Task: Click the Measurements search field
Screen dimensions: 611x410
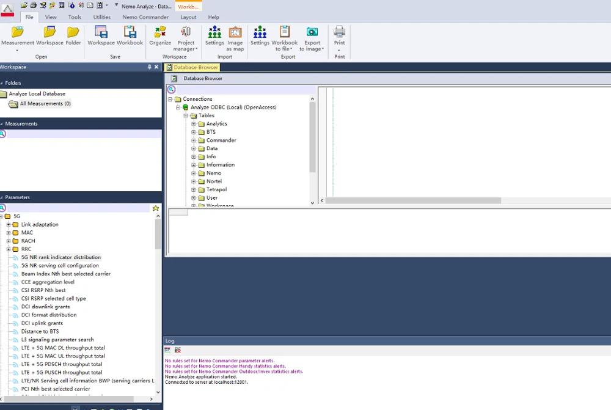Action: [82, 134]
